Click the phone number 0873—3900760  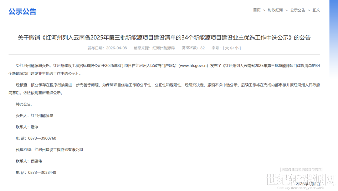(42, 138)
